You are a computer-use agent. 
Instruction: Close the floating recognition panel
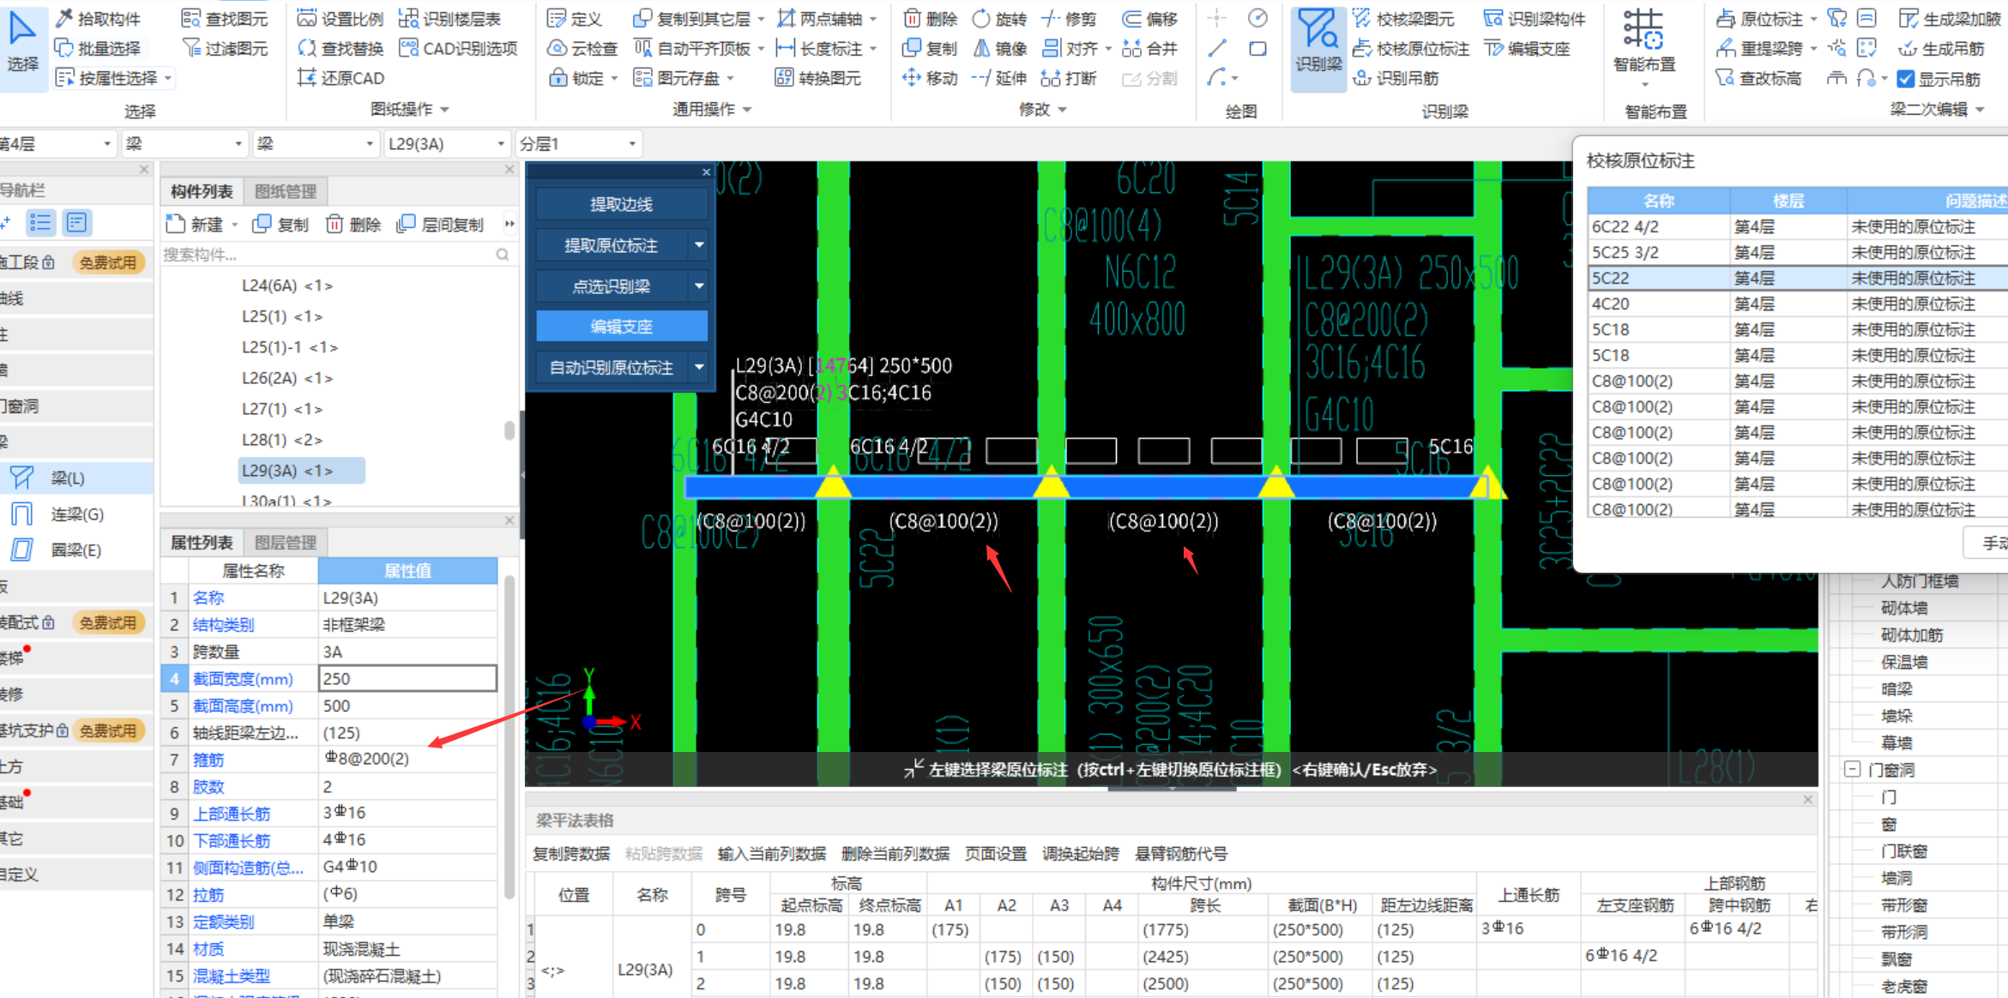coord(706,172)
